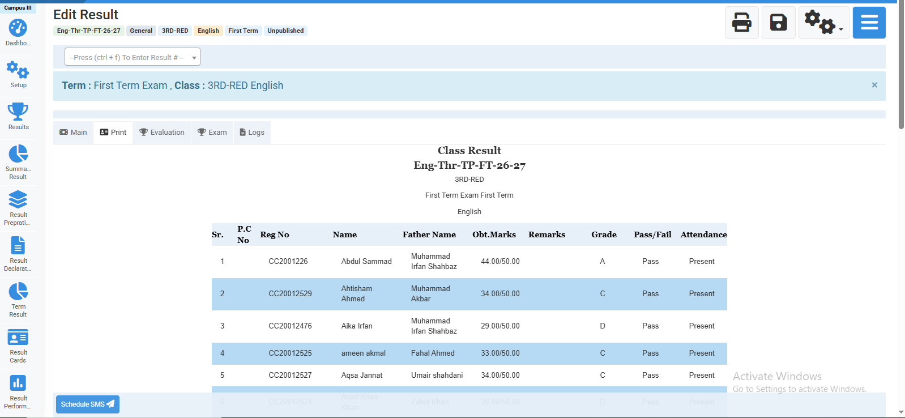905x418 pixels.
Task: Click the General tag
Action: [141, 31]
